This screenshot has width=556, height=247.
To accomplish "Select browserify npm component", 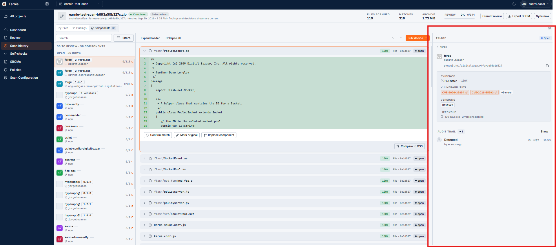I will click(x=95, y=106).
